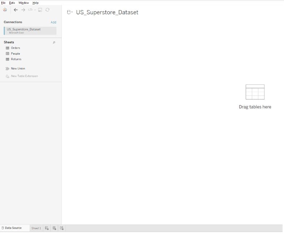Open the File menu

(3, 3)
